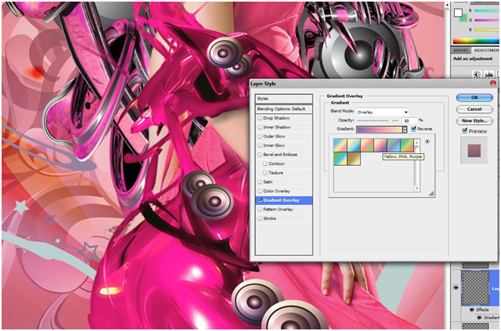Click the gradient picker scrollbar up arrow
The height and width of the screenshot is (331, 501).
pos(416,141)
